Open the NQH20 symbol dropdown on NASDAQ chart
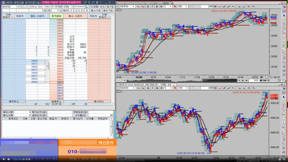288x162 pixels. coord(133,88)
